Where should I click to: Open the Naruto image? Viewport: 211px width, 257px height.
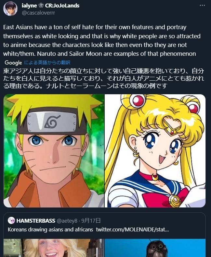click(54, 151)
